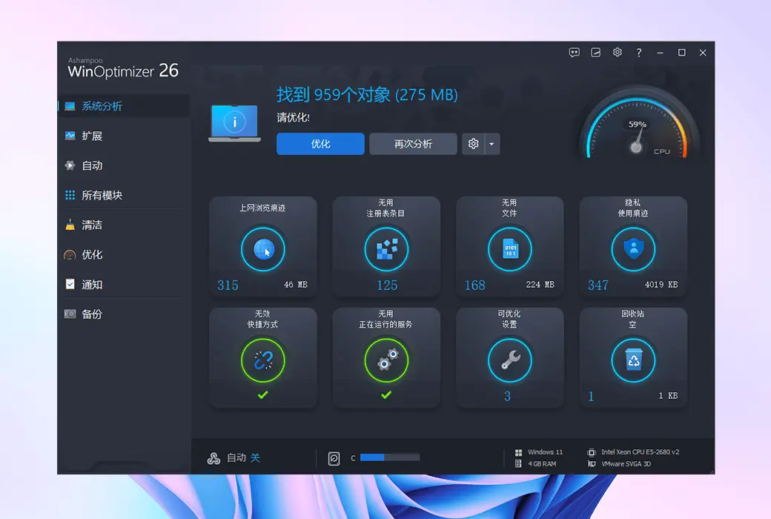Click the 4019 KB privacy size value
This screenshot has height=519, width=771.
point(661,285)
